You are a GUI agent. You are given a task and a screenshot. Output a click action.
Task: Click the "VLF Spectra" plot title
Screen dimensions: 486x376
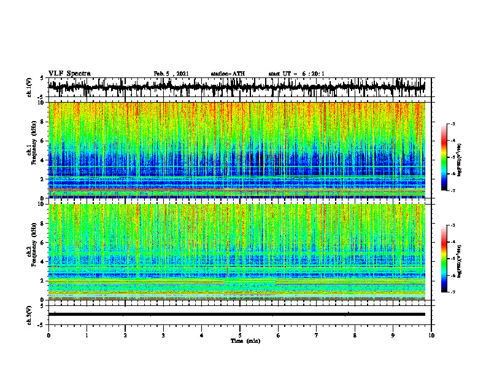69,74
